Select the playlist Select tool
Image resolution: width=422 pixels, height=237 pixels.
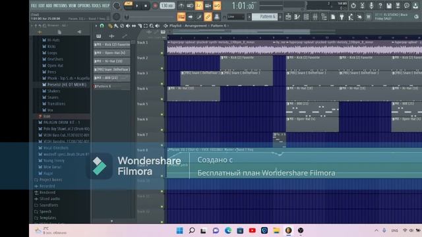(146, 26)
